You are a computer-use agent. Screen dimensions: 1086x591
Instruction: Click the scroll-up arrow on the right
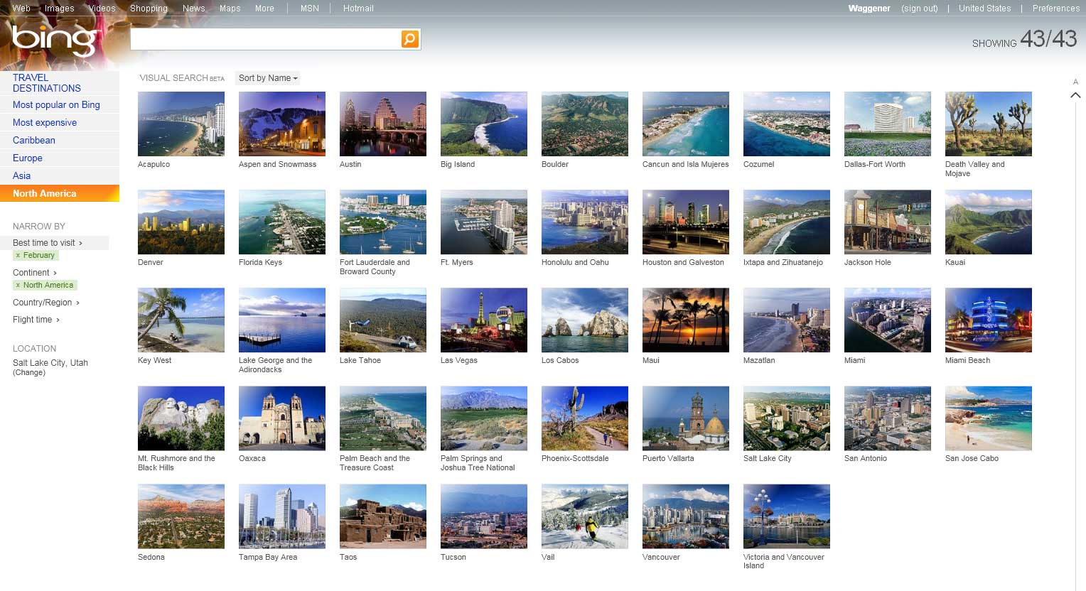pyautogui.click(x=1075, y=94)
